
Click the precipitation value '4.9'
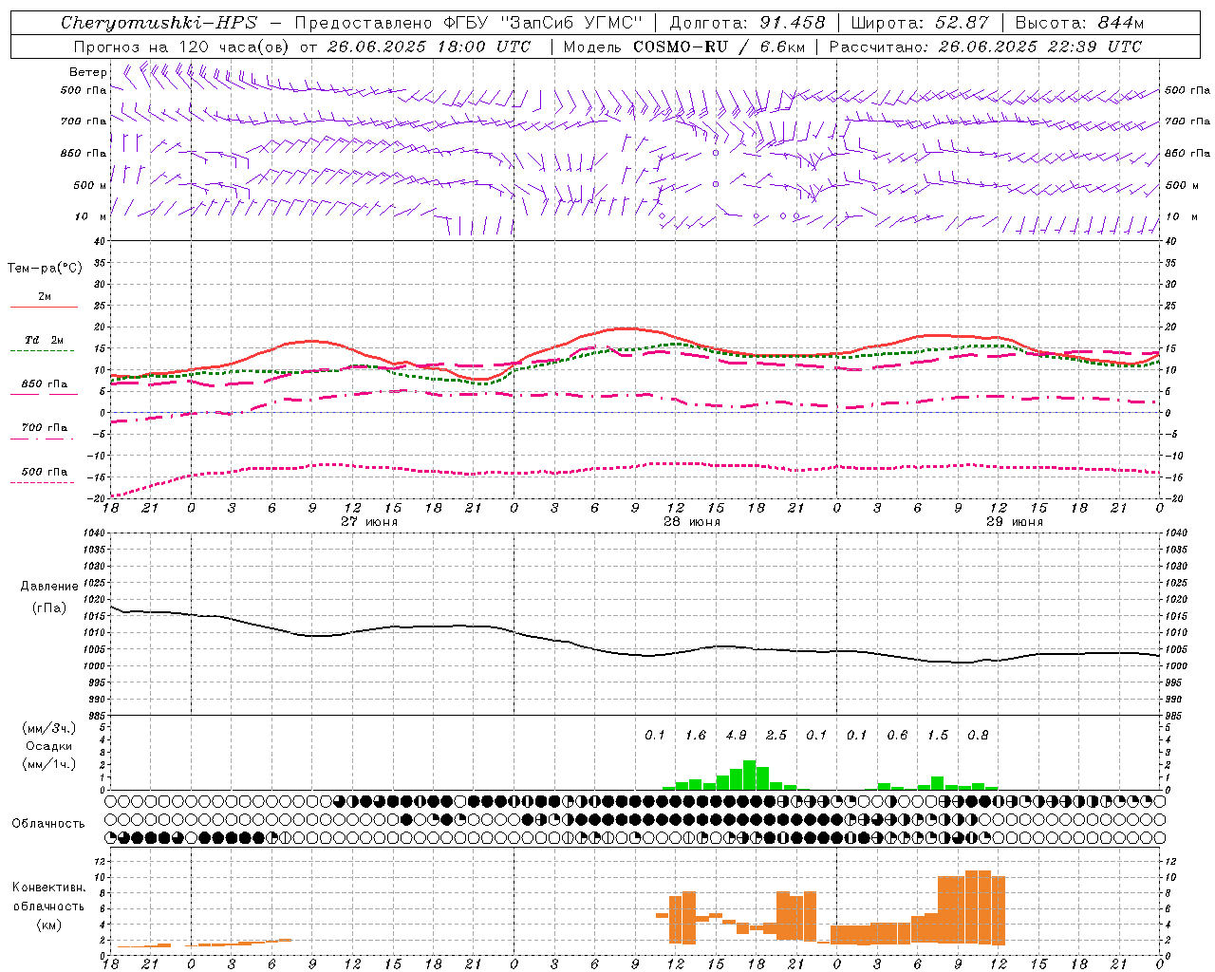tap(736, 735)
